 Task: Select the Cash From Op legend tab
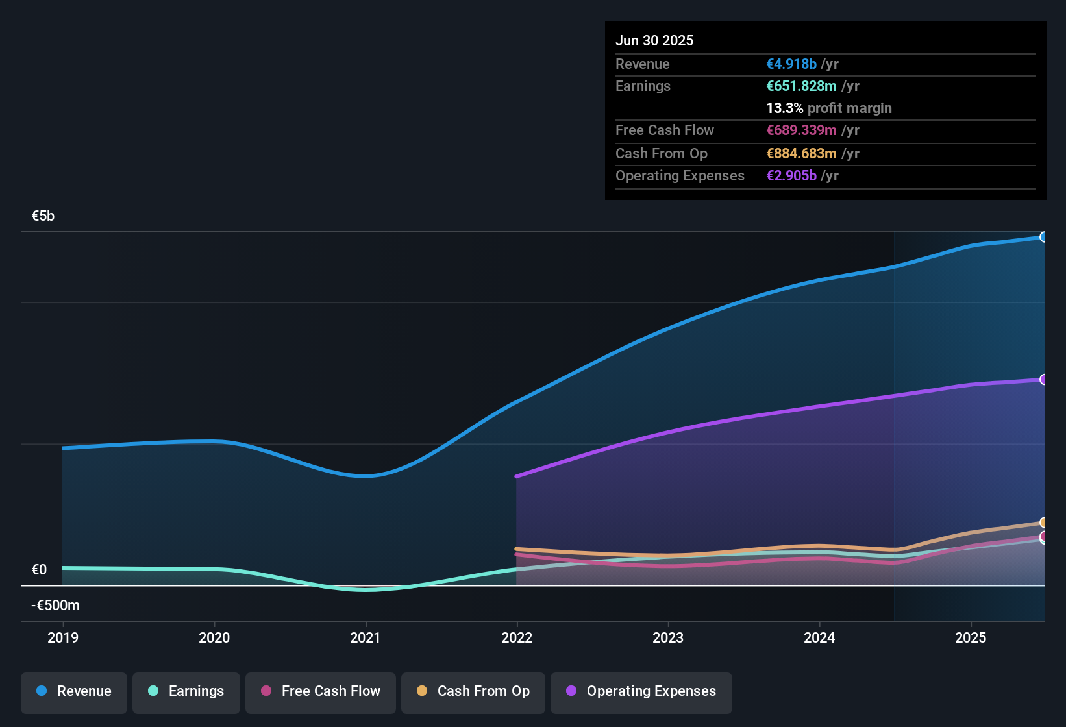(473, 692)
